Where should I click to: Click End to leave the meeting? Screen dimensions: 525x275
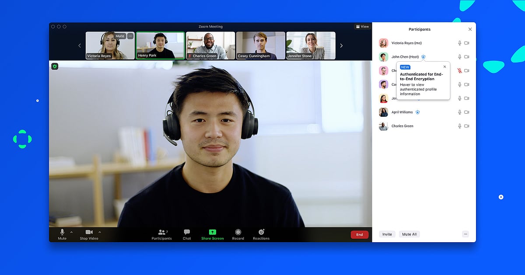(359, 234)
